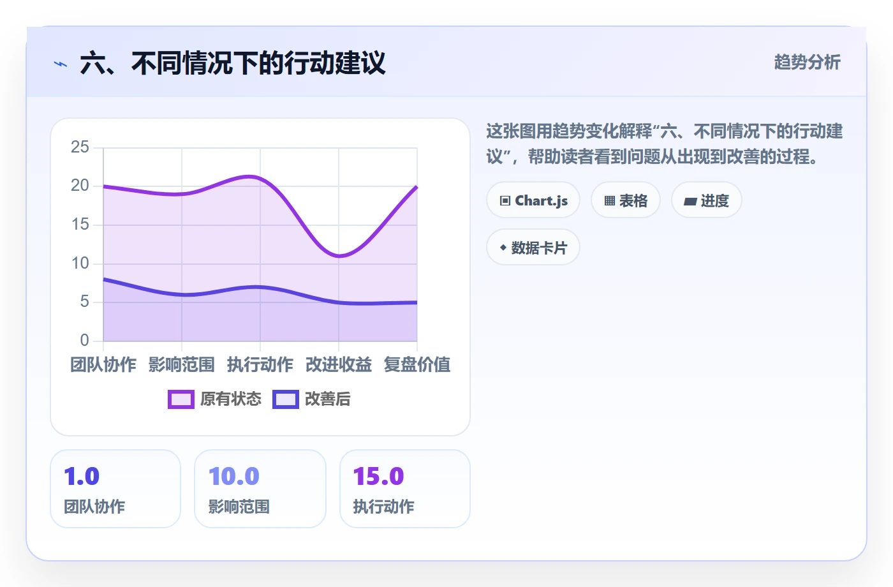Click the 影响范围 x-axis label
893x587 pixels.
[x=182, y=364]
